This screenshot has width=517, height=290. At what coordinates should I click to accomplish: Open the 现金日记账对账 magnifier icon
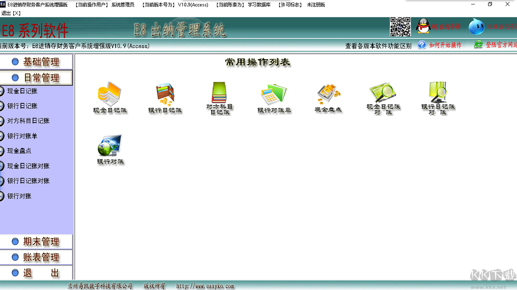click(383, 98)
